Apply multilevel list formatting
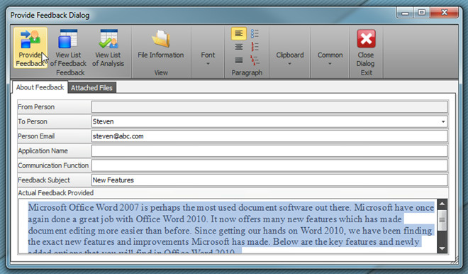This screenshot has width=468, height=274. 255,60
